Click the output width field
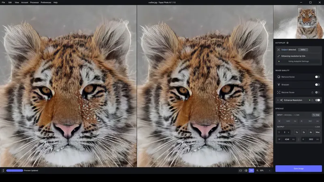The height and width of the screenshot is (182, 324). point(287,140)
